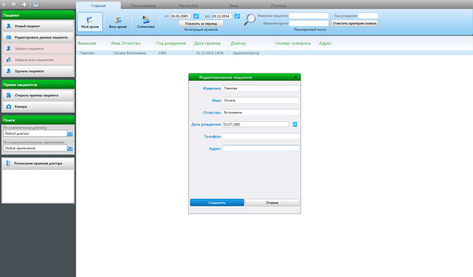Close the Редактирование пациента dialog
The width and height of the screenshot is (473, 277).
coord(296,77)
